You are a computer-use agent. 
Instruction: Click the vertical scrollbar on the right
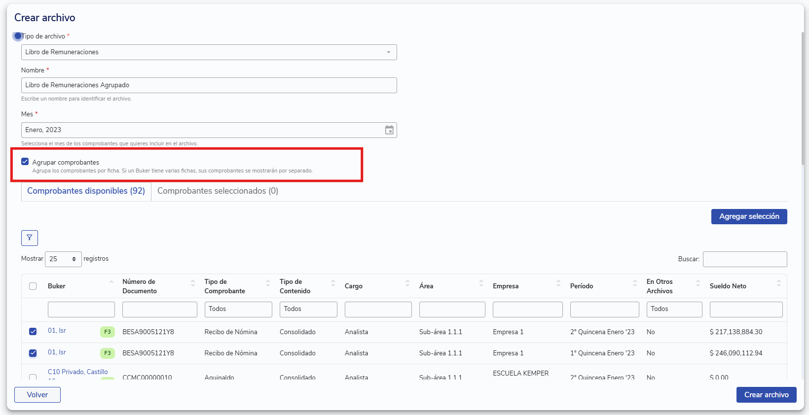(x=803, y=99)
